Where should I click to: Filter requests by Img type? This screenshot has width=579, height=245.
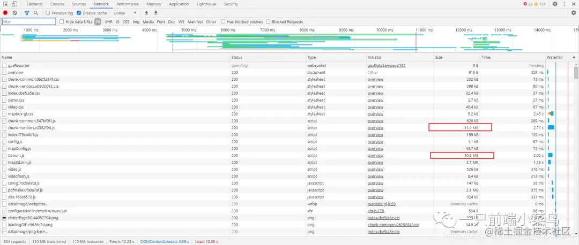(136, 22)
